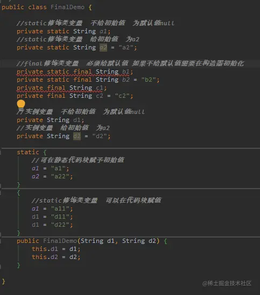260x295 pixels.
Task: Select comment '//static修饰类变量 可以在代码块赋值'
Action: tap(96, 200)
